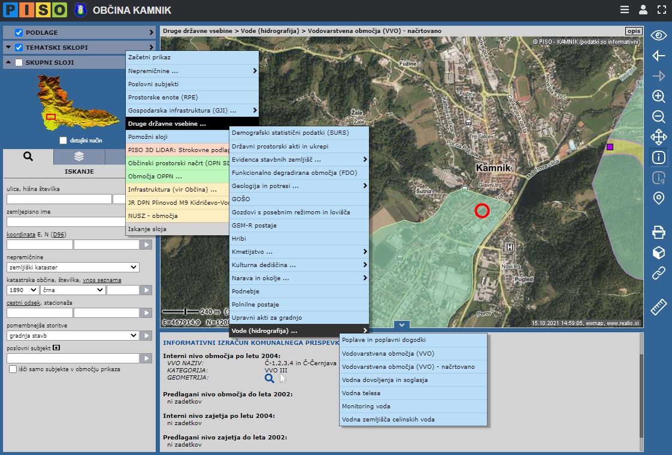Viewport: 672px width, 455px height.
Task: Click the vnos seznama link
Action: (102, 280)
